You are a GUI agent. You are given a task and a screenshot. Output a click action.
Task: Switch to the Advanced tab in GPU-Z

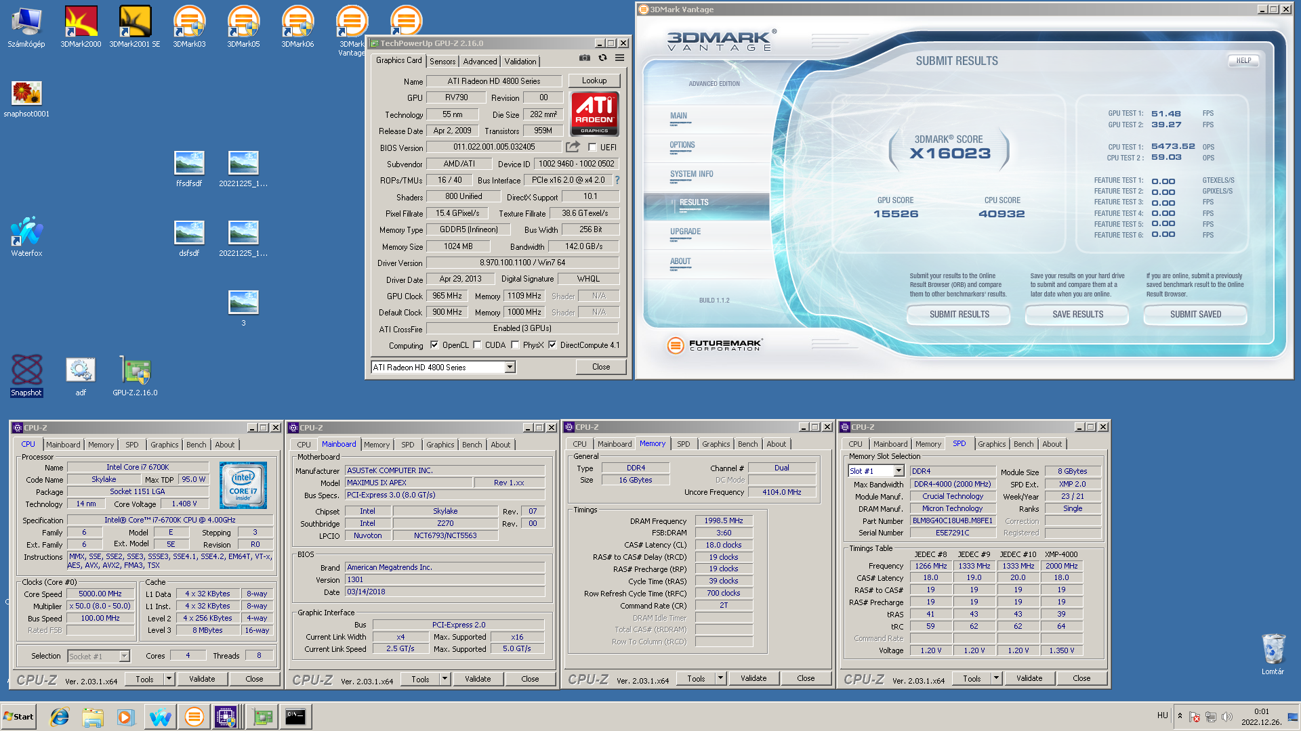tap(480, 61)
